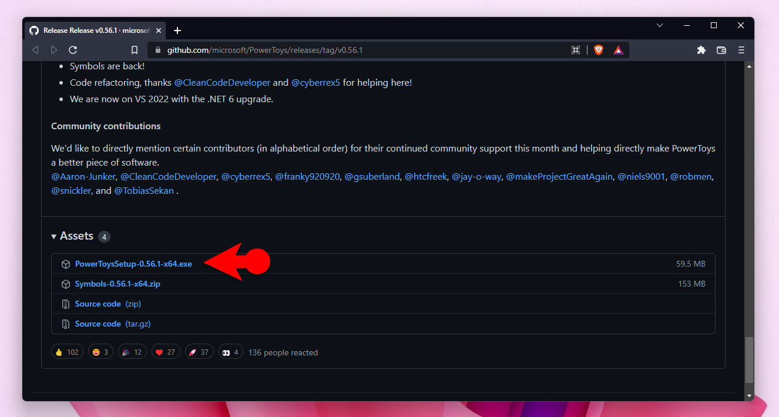Download Symbols-0.56.1-x64.zip
Viewport: 779px width, 417px height.
pos(117,284)
